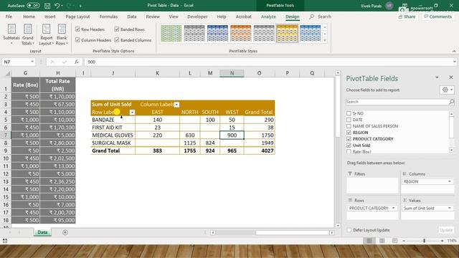Viewport: 459px width, 258px height.
Task: Toggle the Banded Rows checkbox
Action: click(x=117, y=29)
